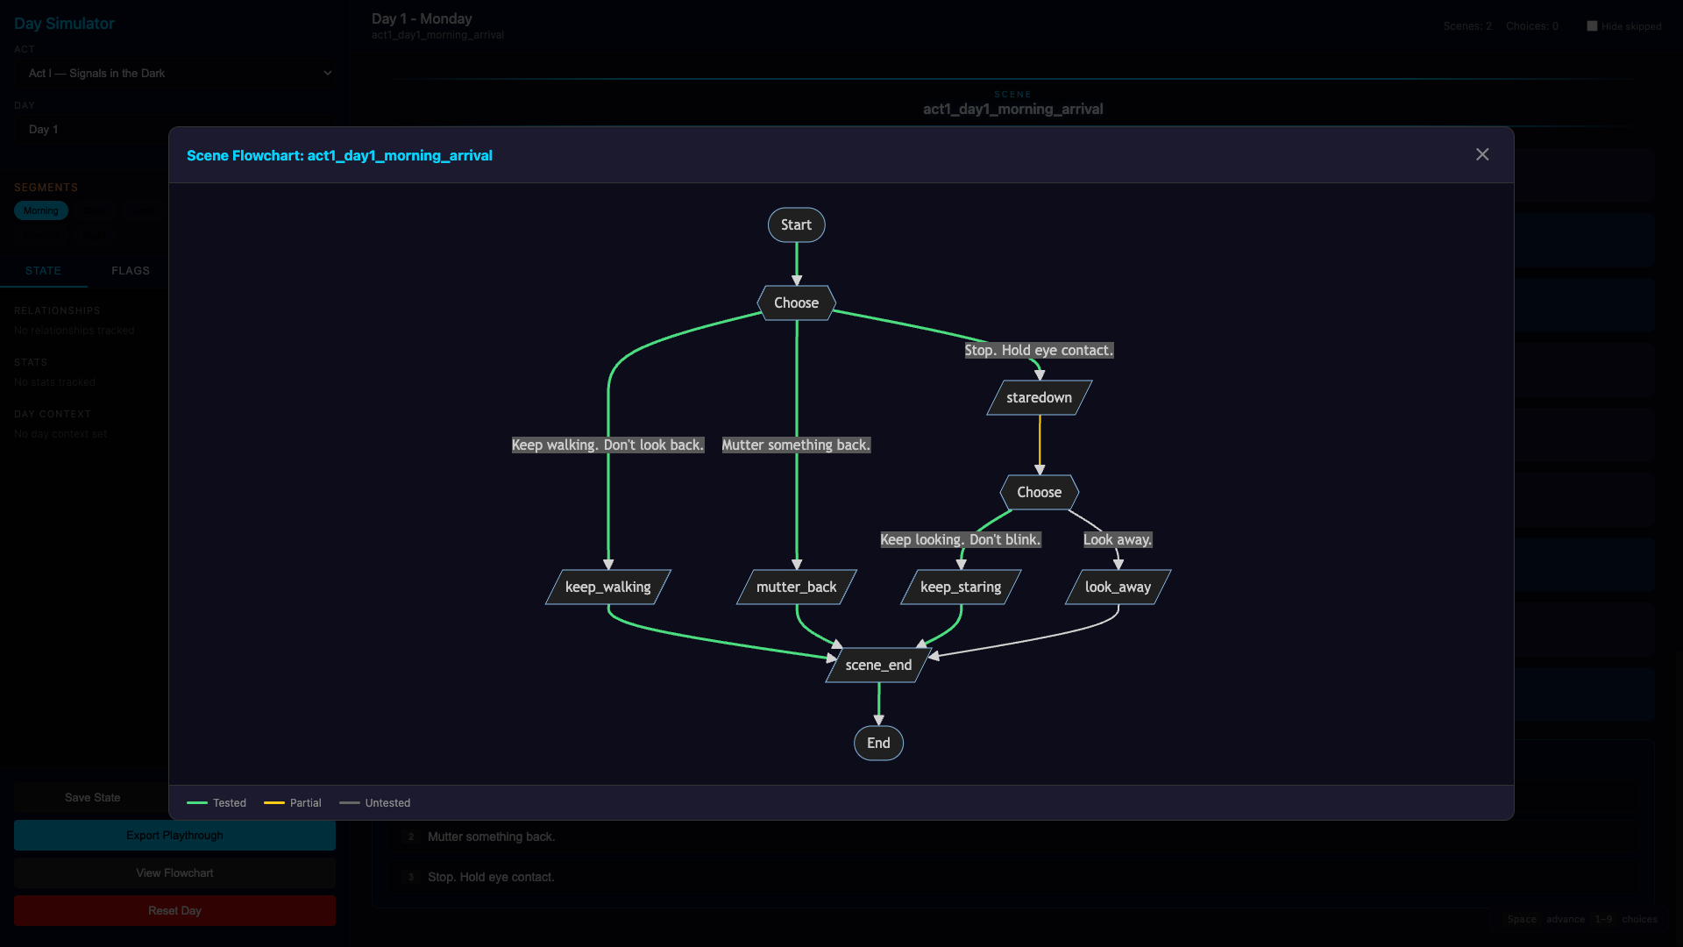
Task: Click the Export Playthrough button
Action: click(174, 836)
